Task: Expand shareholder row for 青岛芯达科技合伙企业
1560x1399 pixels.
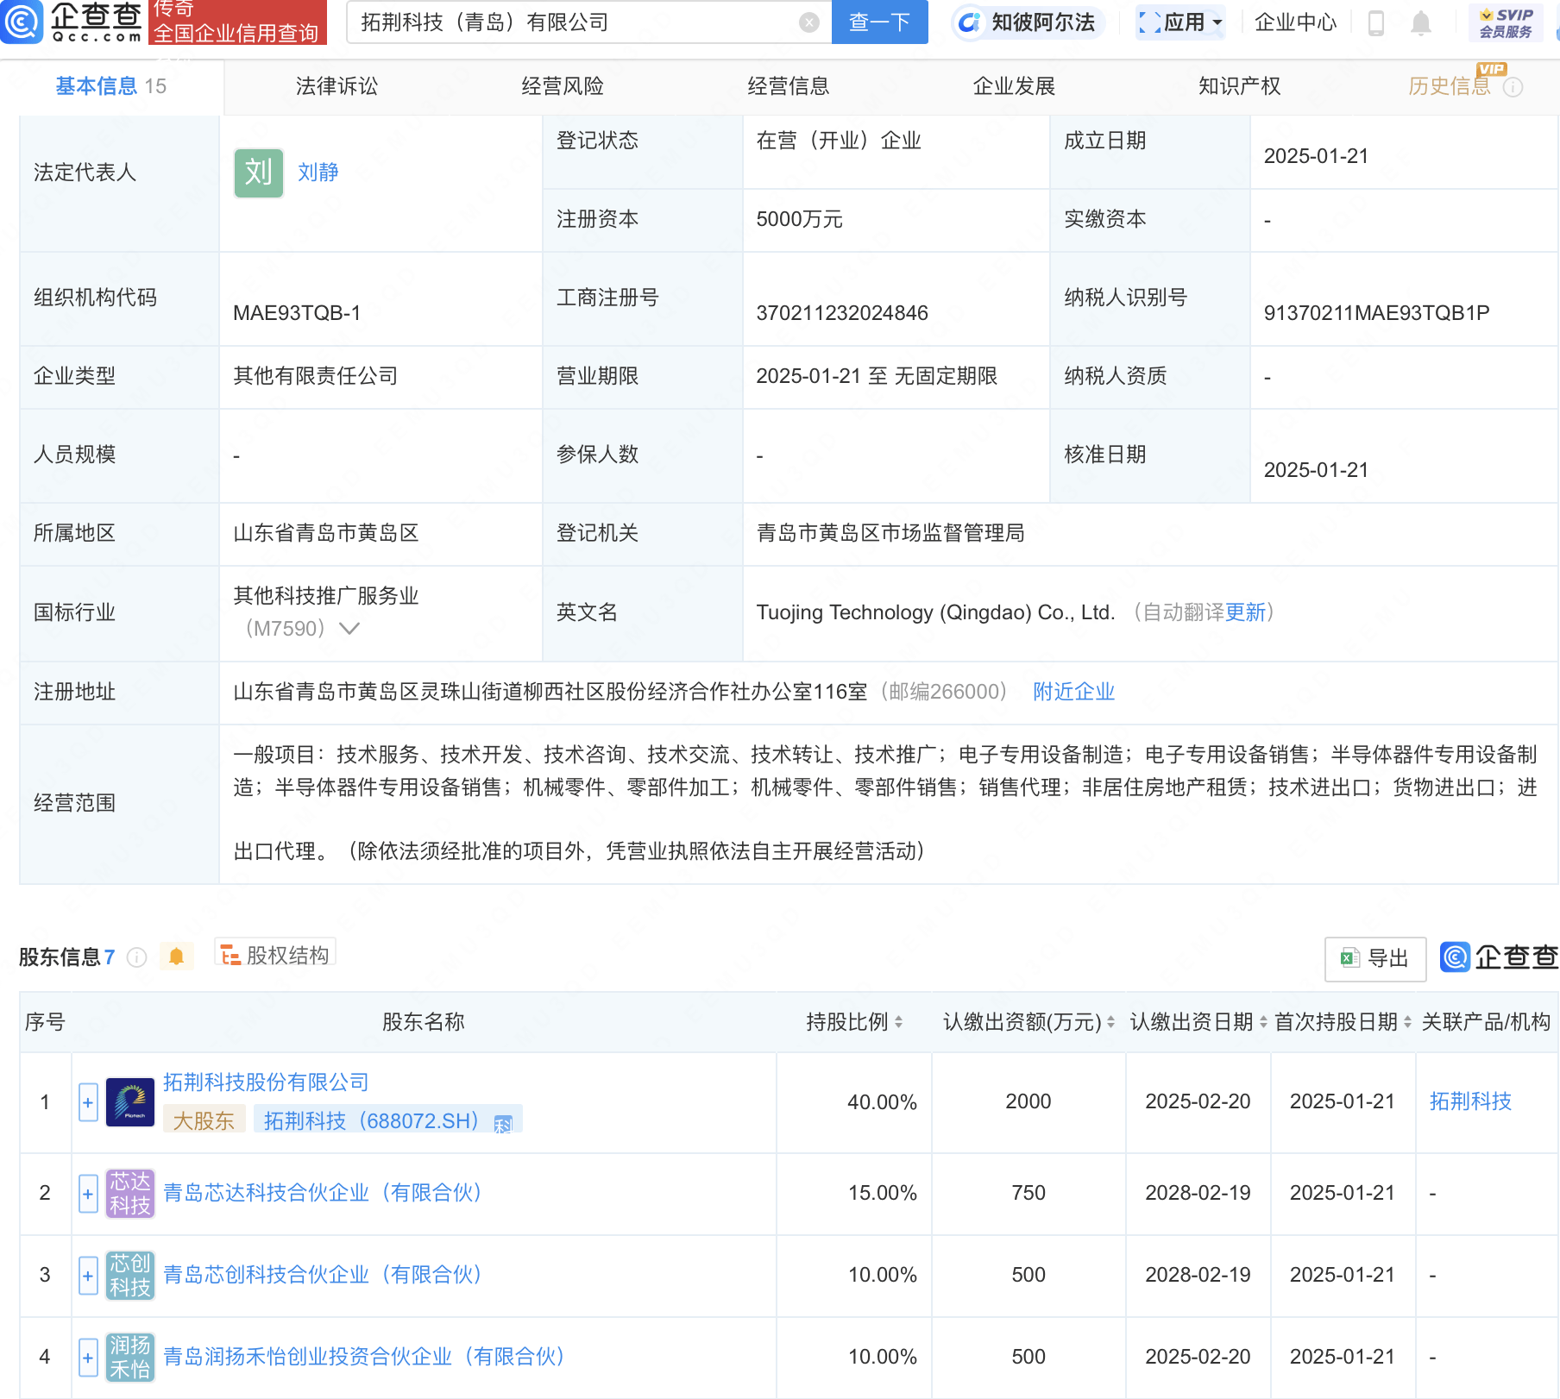Action: [x=88, y=1194]
